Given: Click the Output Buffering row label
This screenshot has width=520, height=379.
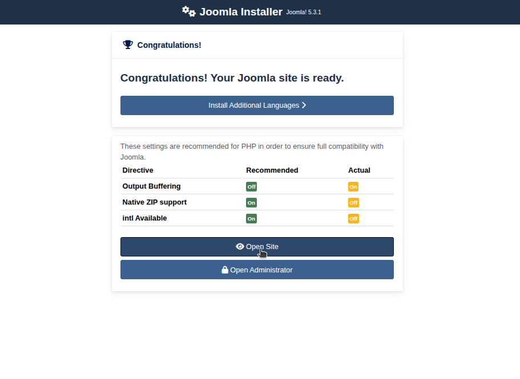Looking at the screenshot, I should tap(152, 186).
